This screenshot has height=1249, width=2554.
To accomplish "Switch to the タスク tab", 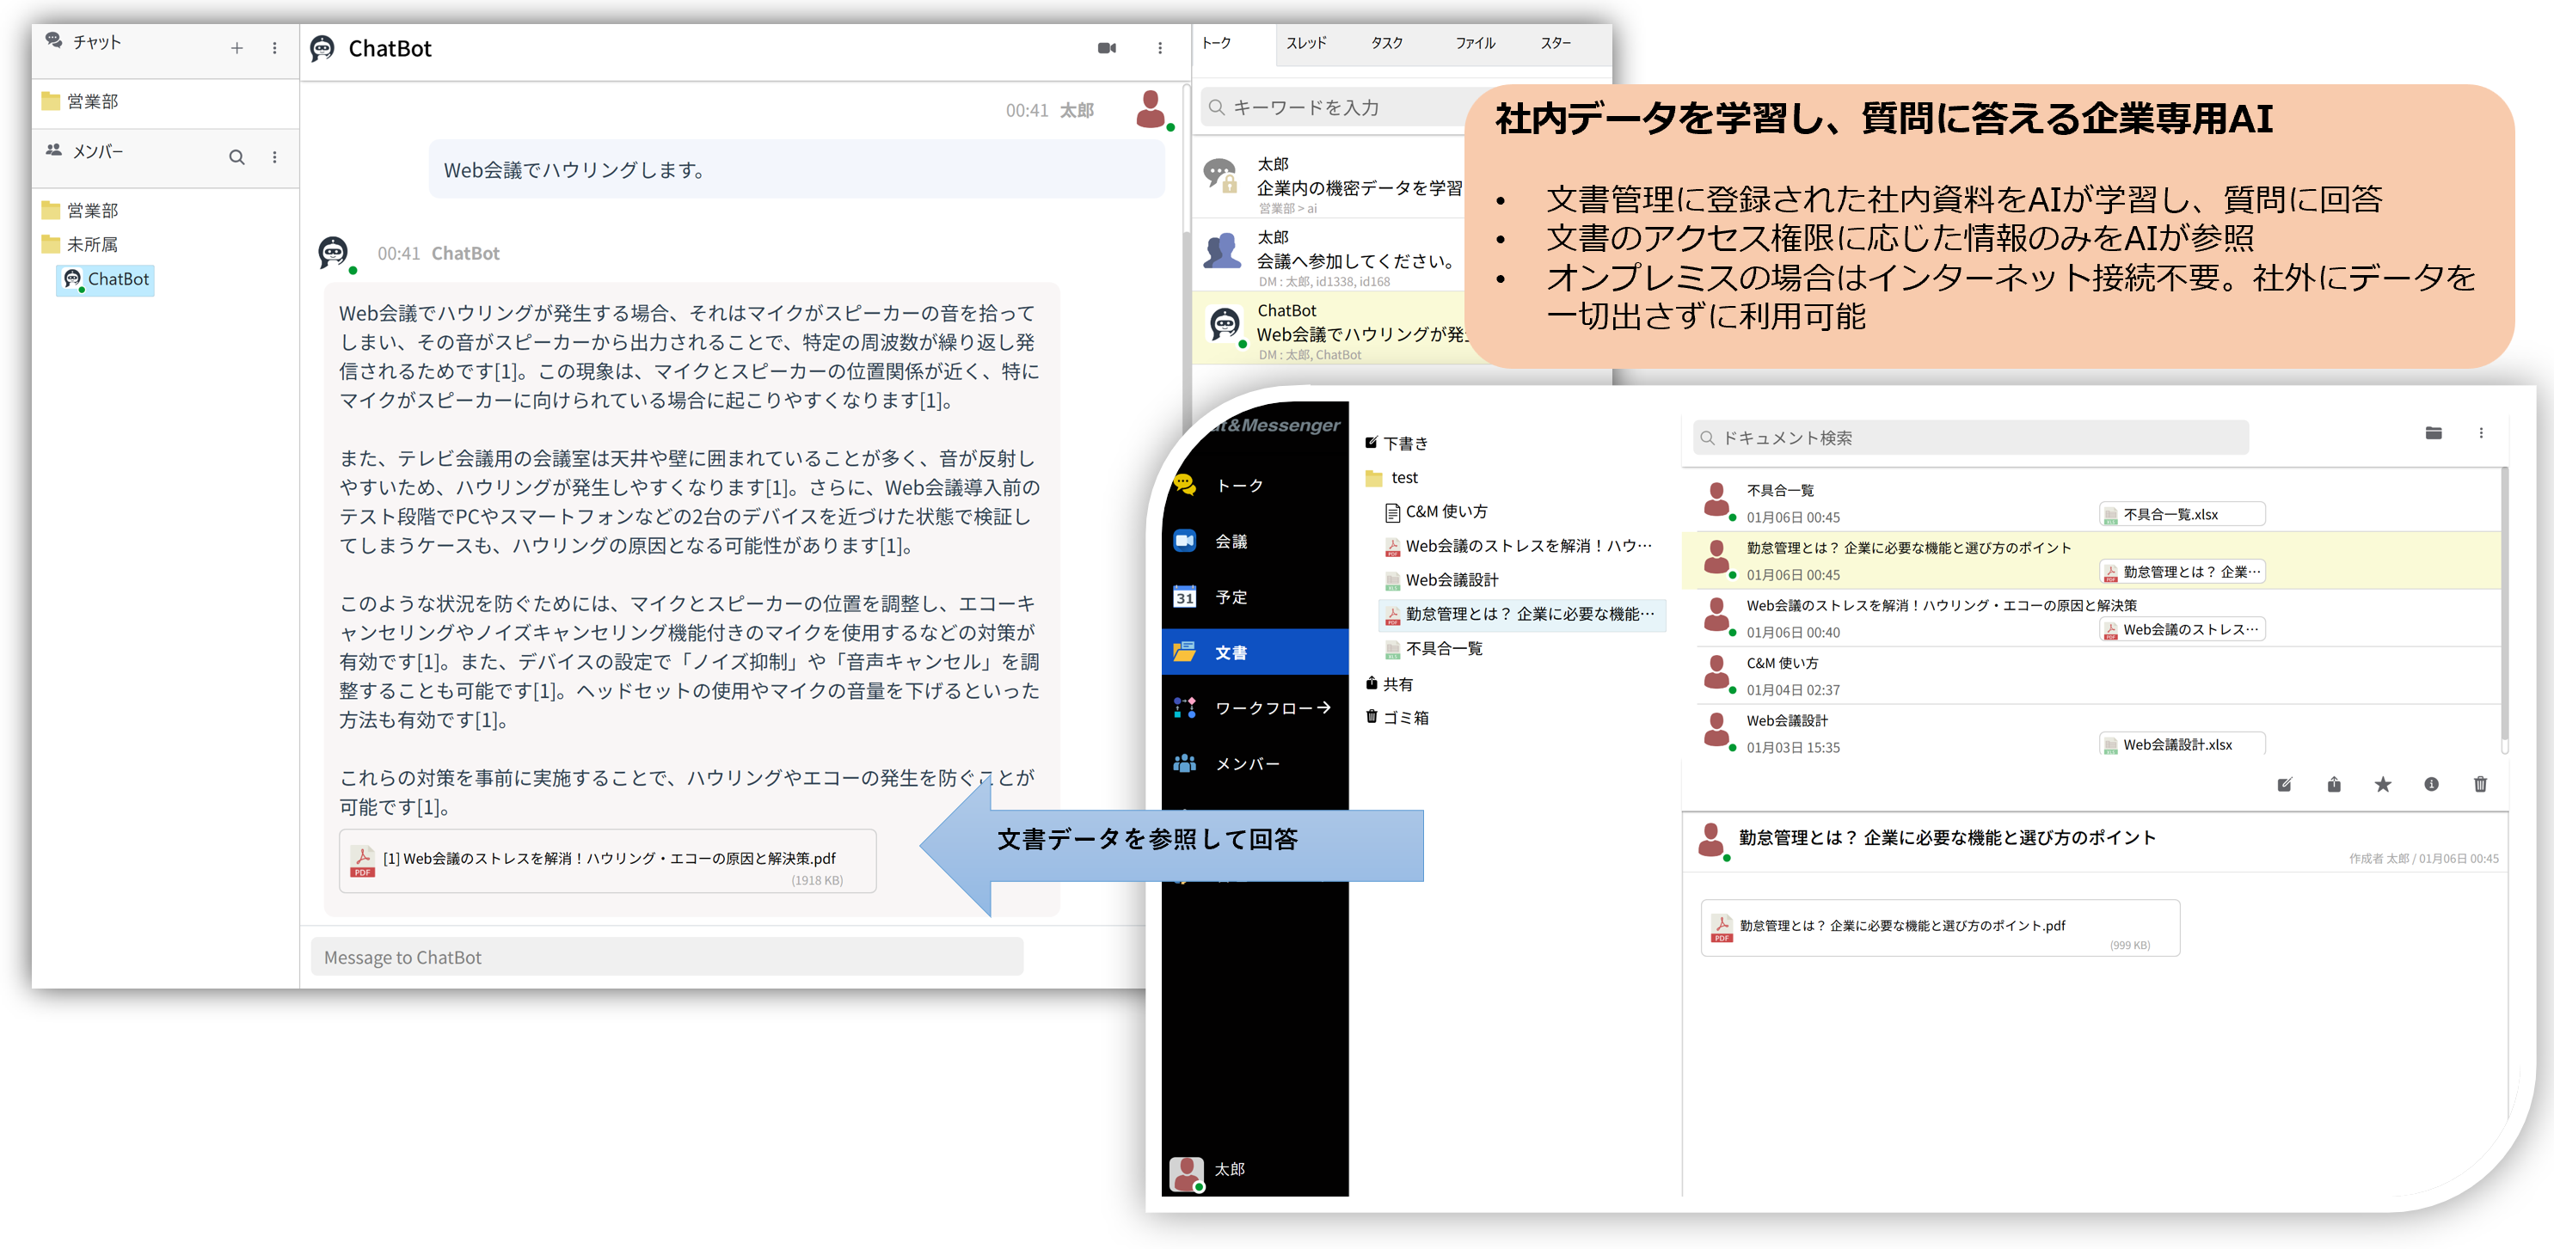I will (x=1386, y=43).
